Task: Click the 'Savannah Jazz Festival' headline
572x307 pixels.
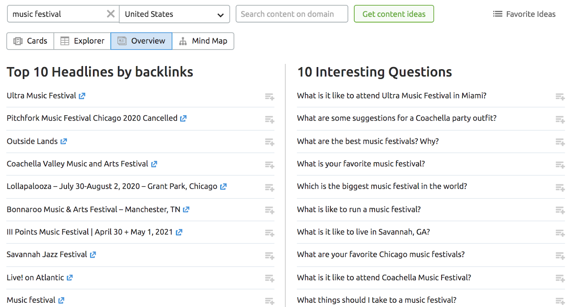Action: pos(47,255)
